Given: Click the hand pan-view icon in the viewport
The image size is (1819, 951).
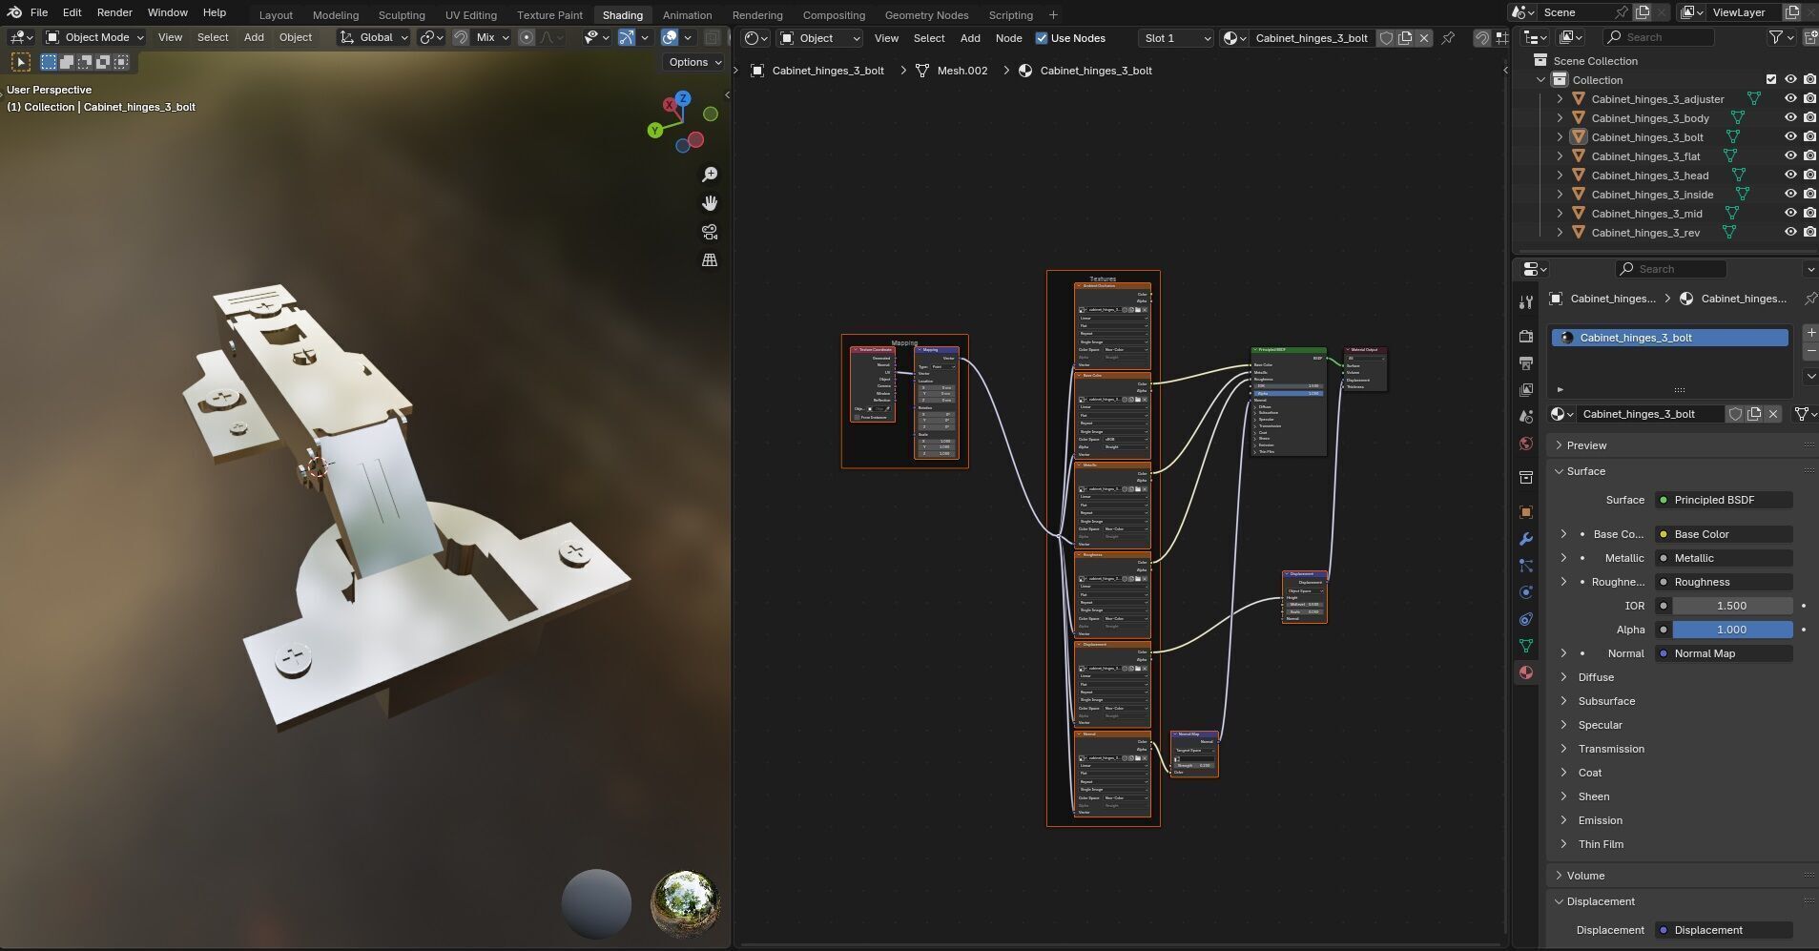Looking at the screenshot, I should [x=710, y=203].
